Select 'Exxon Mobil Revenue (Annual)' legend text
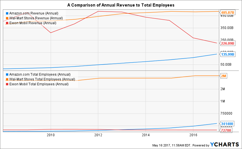 (x=33, y=23)
